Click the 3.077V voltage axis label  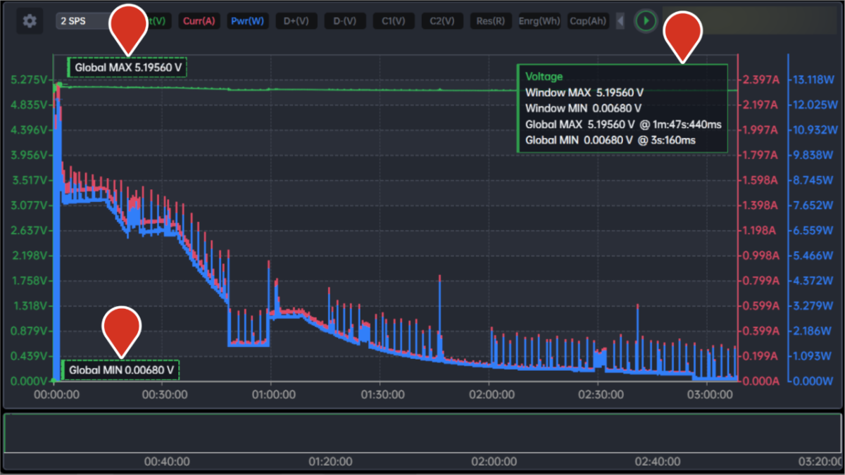[30, 205]
